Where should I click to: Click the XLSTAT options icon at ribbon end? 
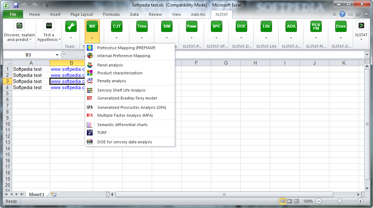click(x=361, y=26)
